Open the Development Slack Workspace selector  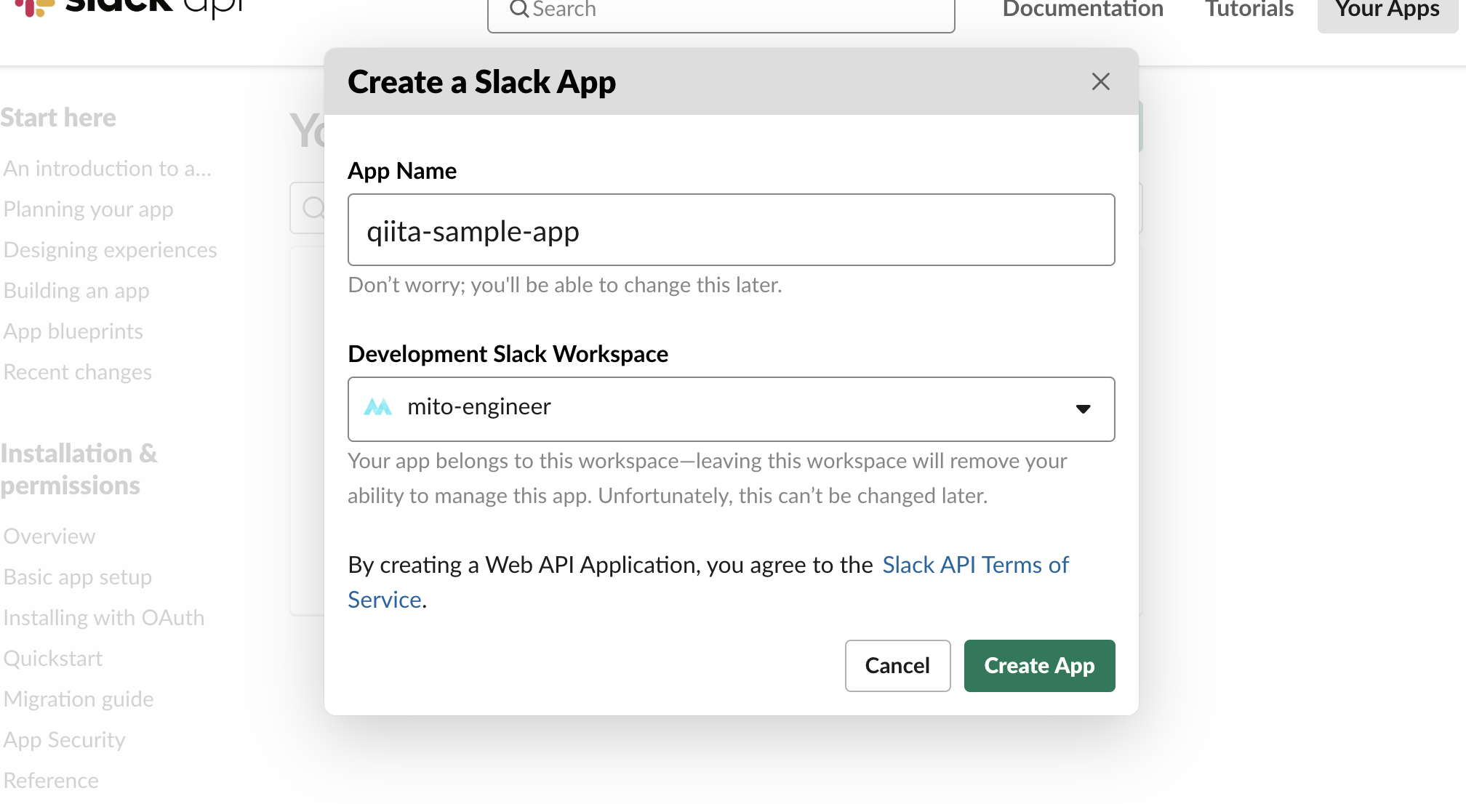pyautogui.click(x=730, y=409)
